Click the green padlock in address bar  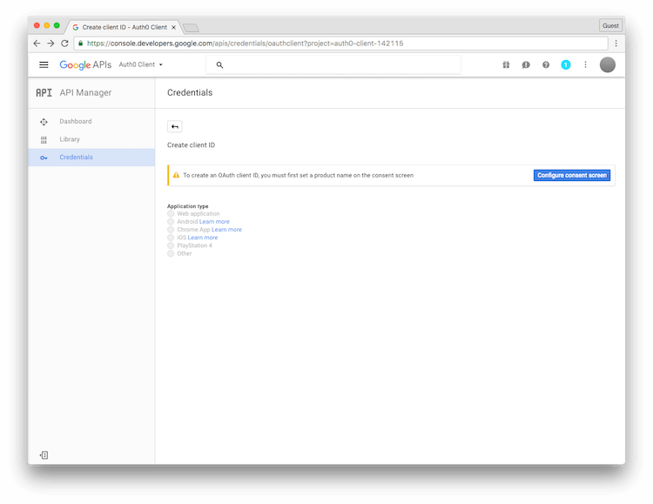click(x=80, y=44)
